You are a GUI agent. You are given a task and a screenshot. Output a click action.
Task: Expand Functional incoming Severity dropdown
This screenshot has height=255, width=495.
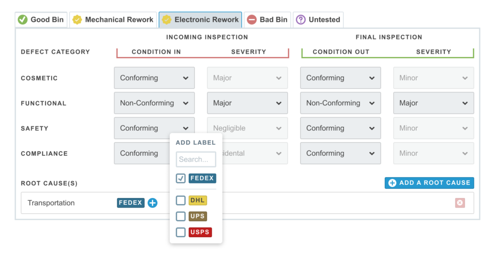(247, 103)
